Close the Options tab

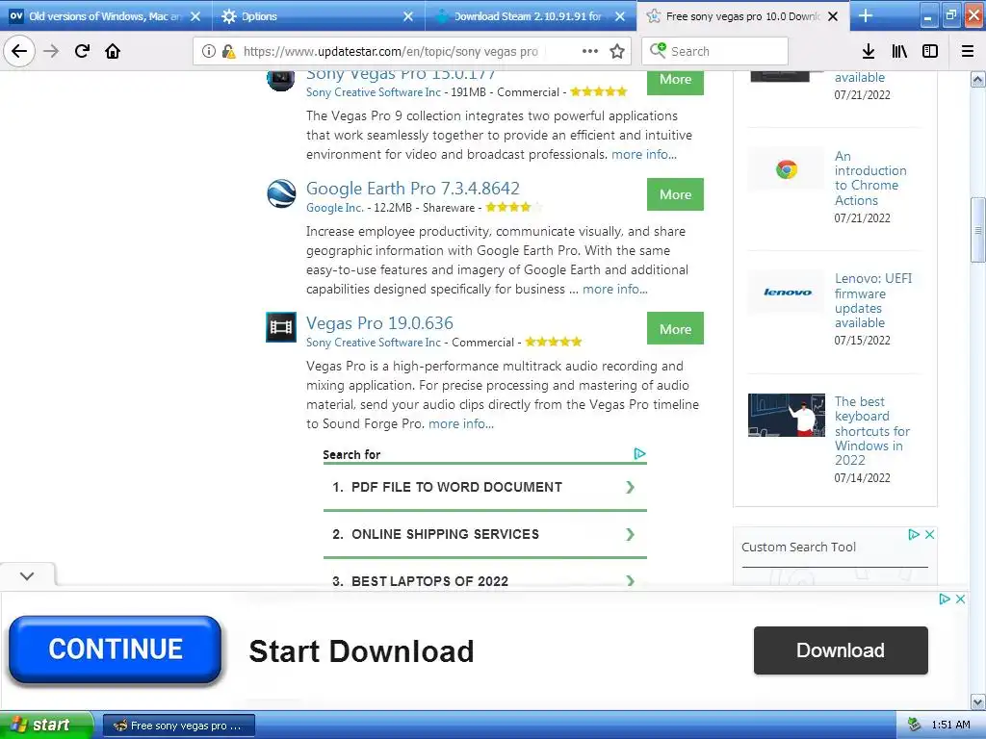tap(408, 16)
